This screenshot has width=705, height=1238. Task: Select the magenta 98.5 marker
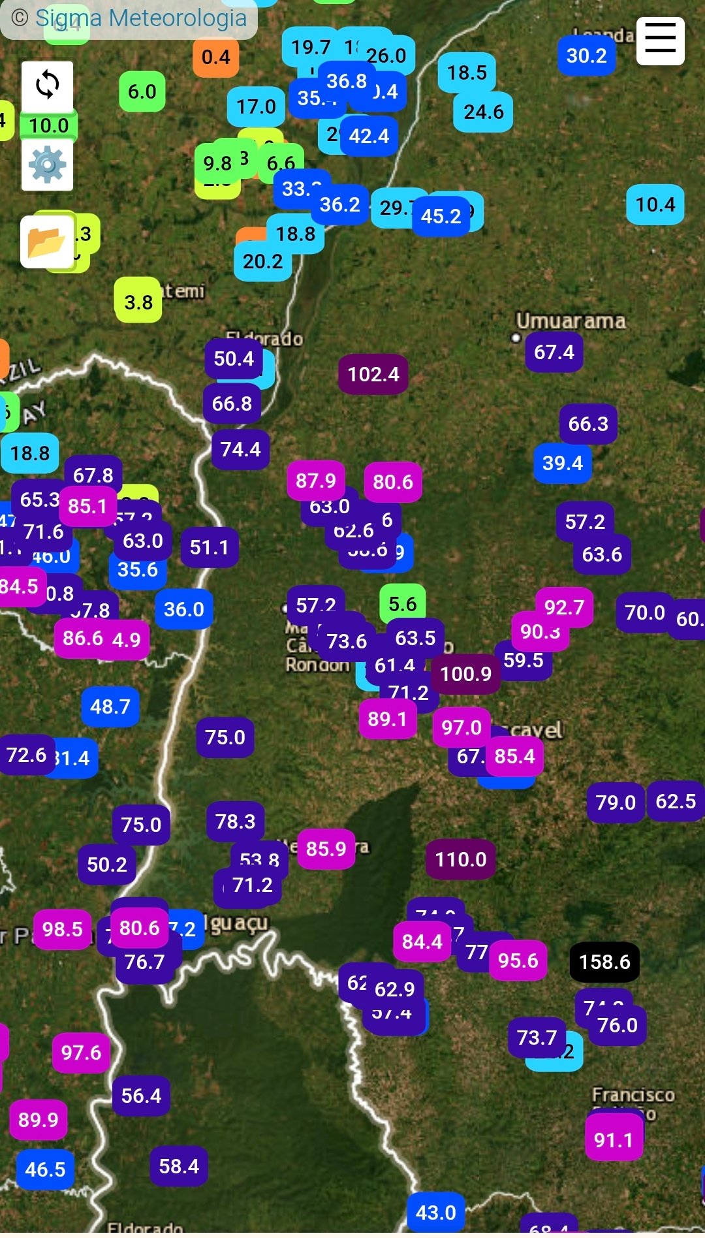point(62,929)
